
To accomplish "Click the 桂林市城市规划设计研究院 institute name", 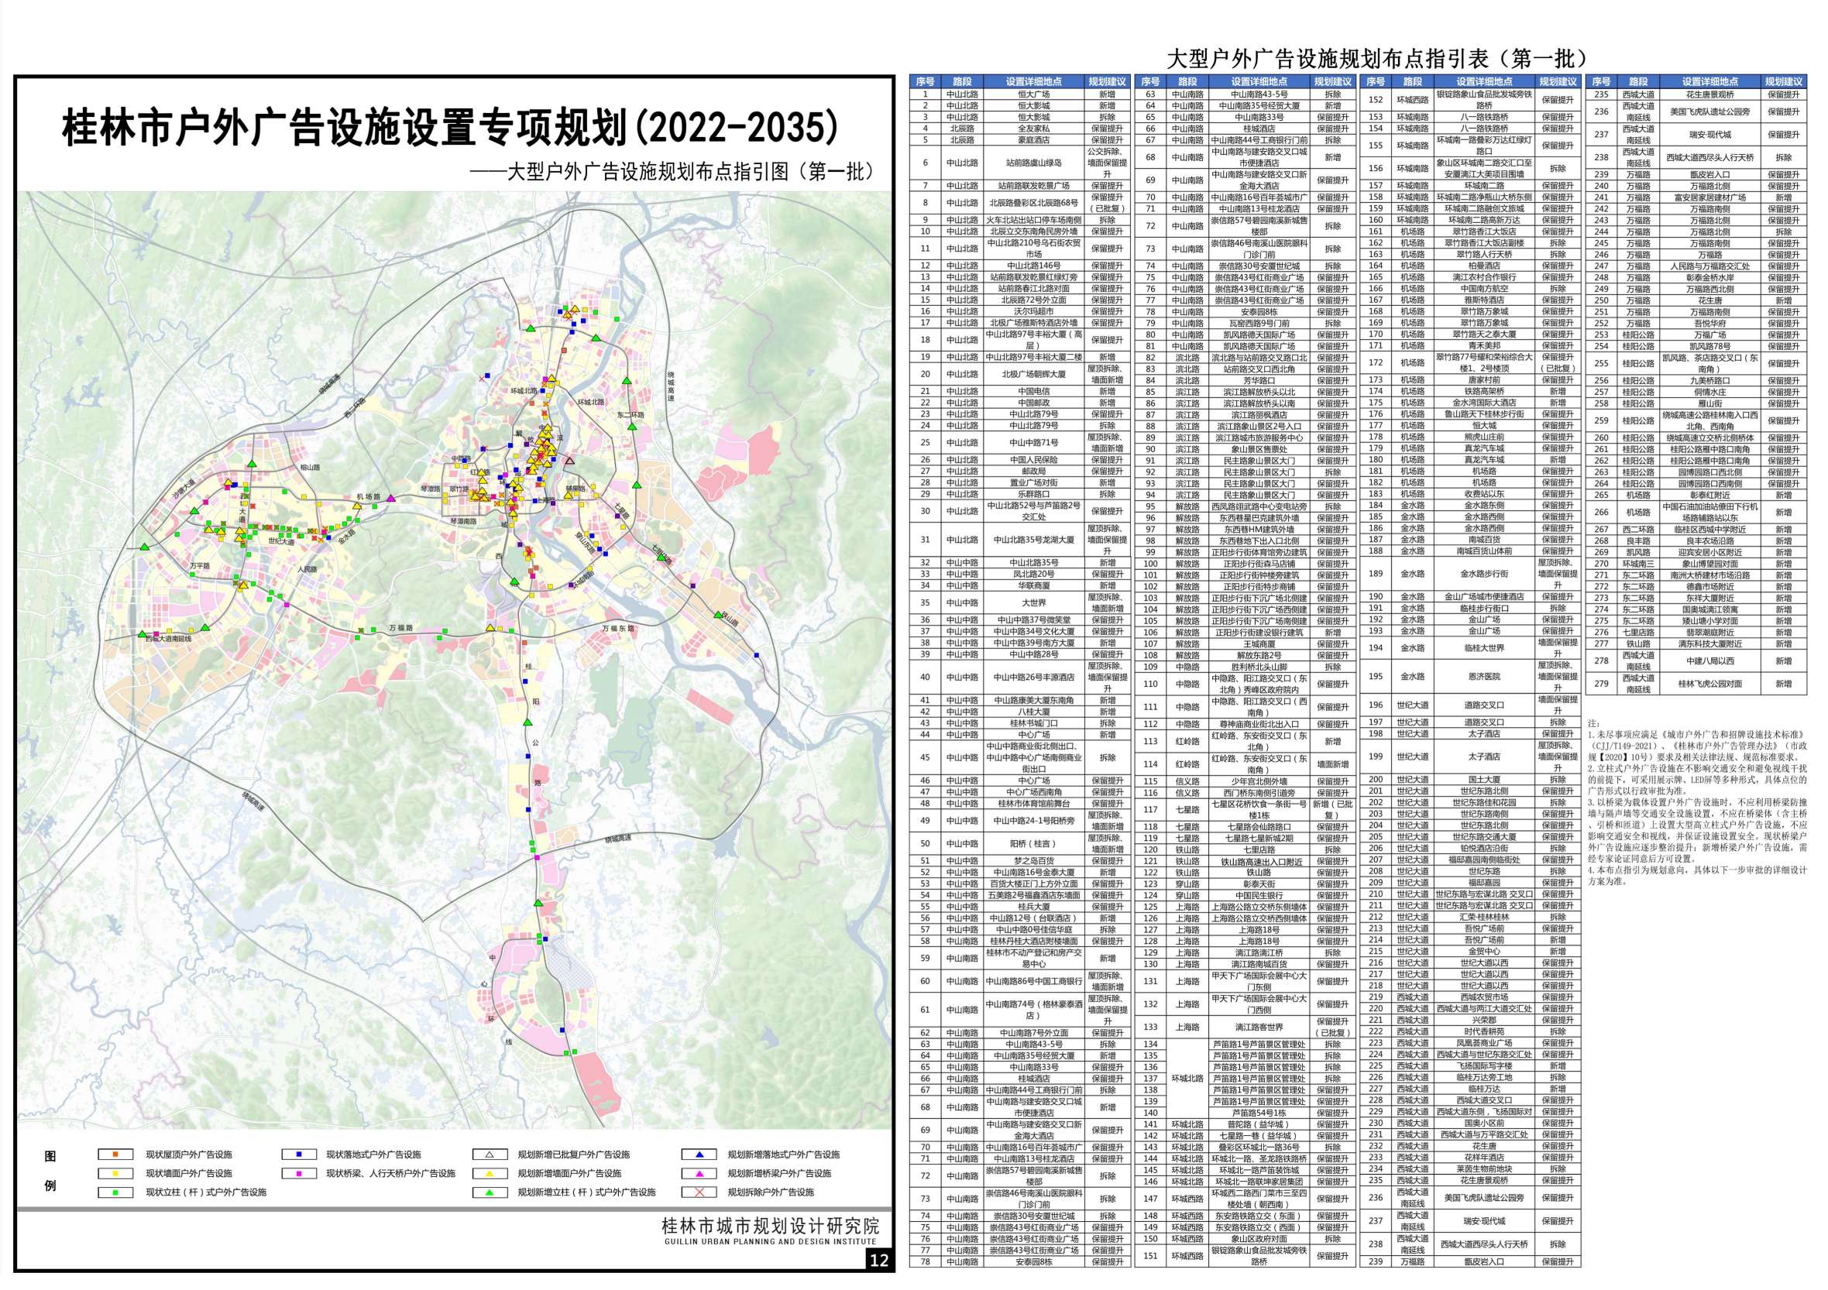I will pyautogui.click(x=770, y=1226).
